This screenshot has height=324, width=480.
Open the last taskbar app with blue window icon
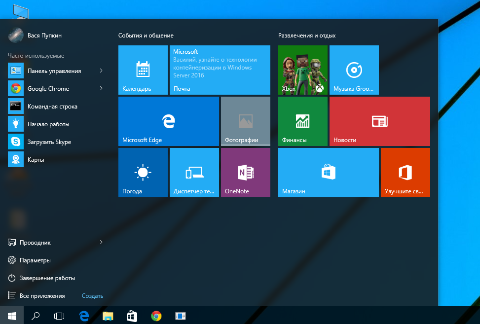pos(180,316)
